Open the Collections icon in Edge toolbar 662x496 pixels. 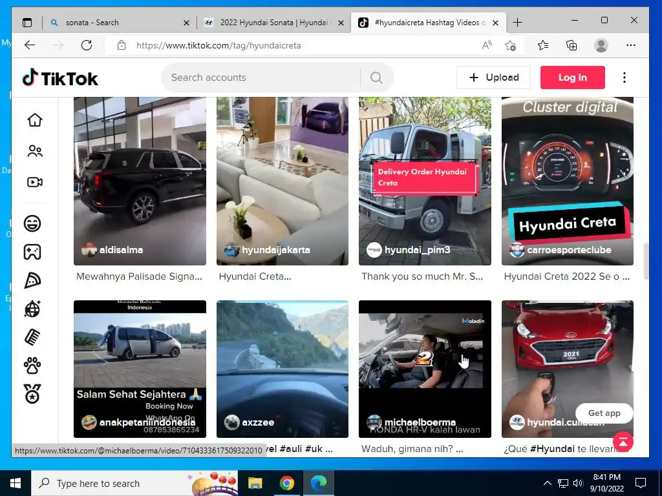[571, 45]
